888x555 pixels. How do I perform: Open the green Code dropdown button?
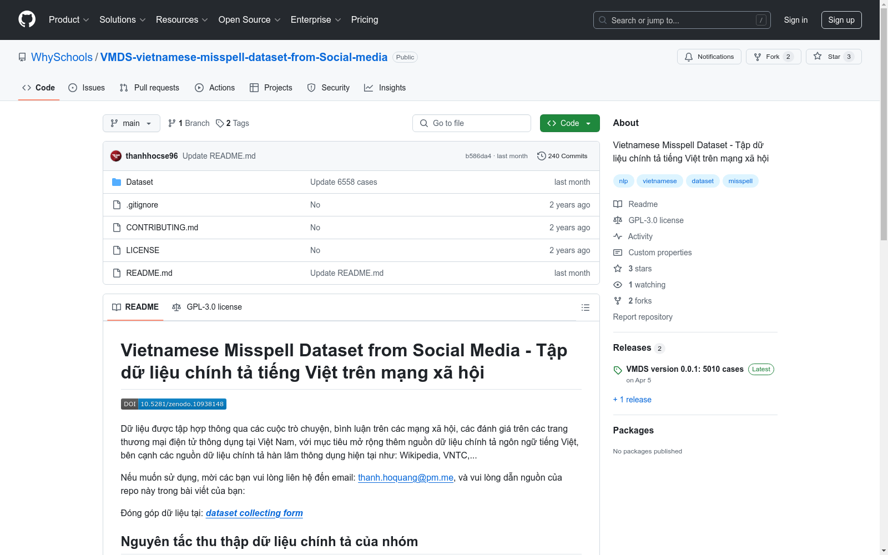click(x=569, y=123)
